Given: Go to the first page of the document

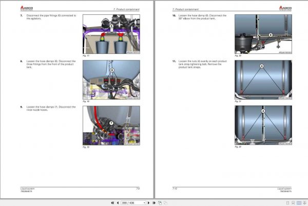Looking at the screenshot, I should pyautogui.click(x=112, y=203).
